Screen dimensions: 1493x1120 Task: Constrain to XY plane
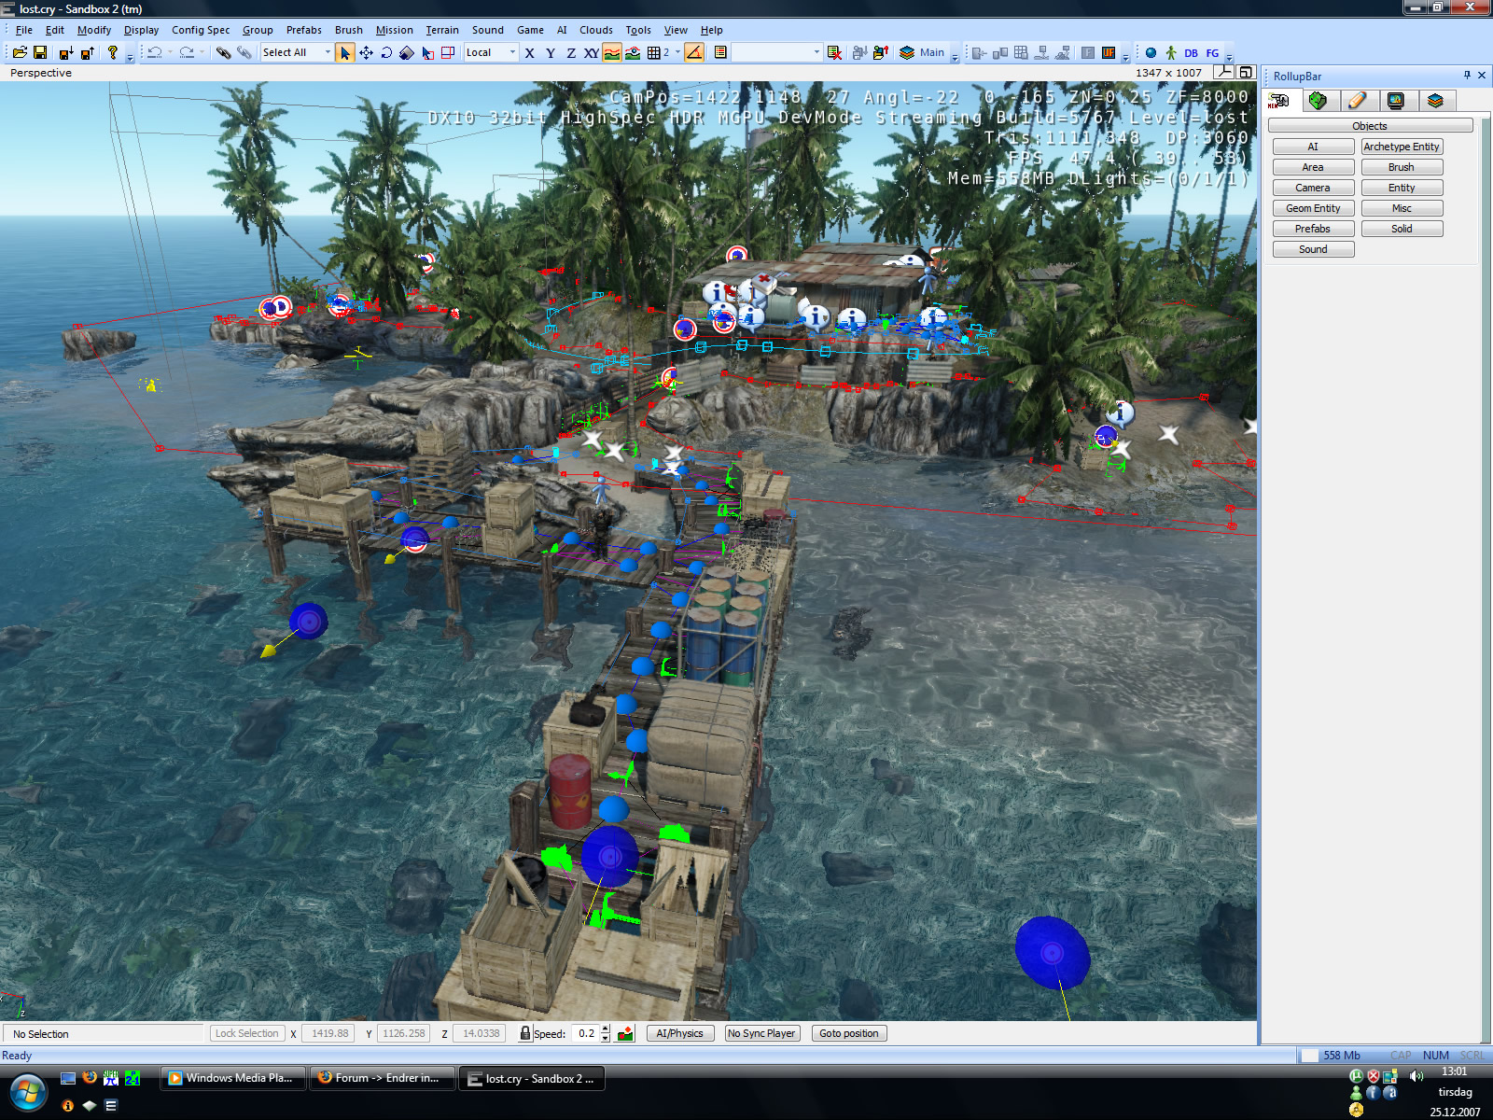coord(592,53)
